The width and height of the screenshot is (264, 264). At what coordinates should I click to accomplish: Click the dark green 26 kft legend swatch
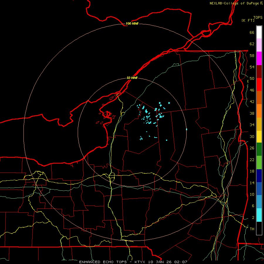pyautogui.click(x=259, y=149)
